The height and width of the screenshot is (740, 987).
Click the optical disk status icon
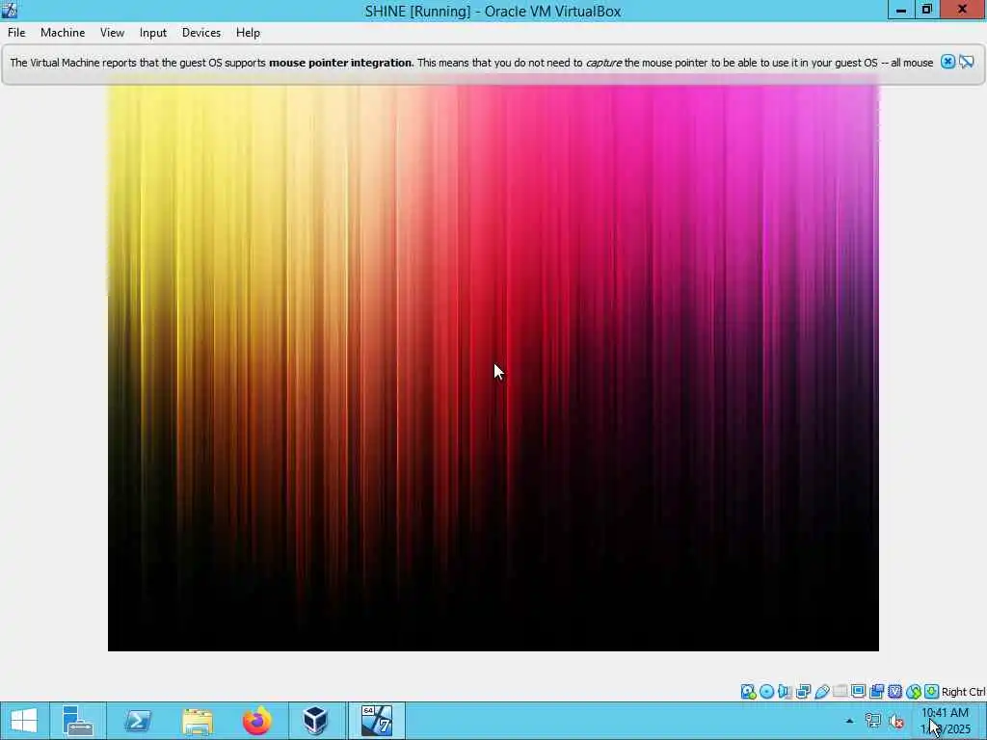tap(766, 692)
